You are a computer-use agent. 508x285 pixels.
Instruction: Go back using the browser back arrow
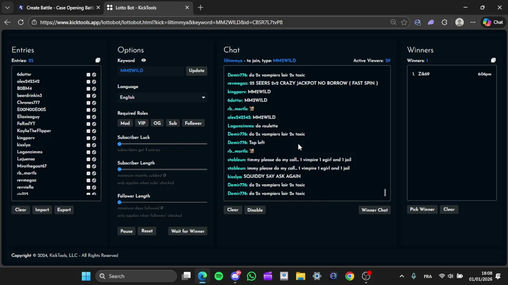[7, 22]
